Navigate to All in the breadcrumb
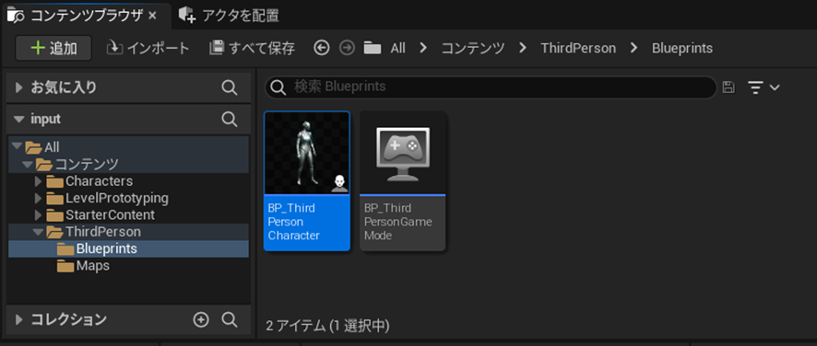817x346 pixels. point(397,49)
